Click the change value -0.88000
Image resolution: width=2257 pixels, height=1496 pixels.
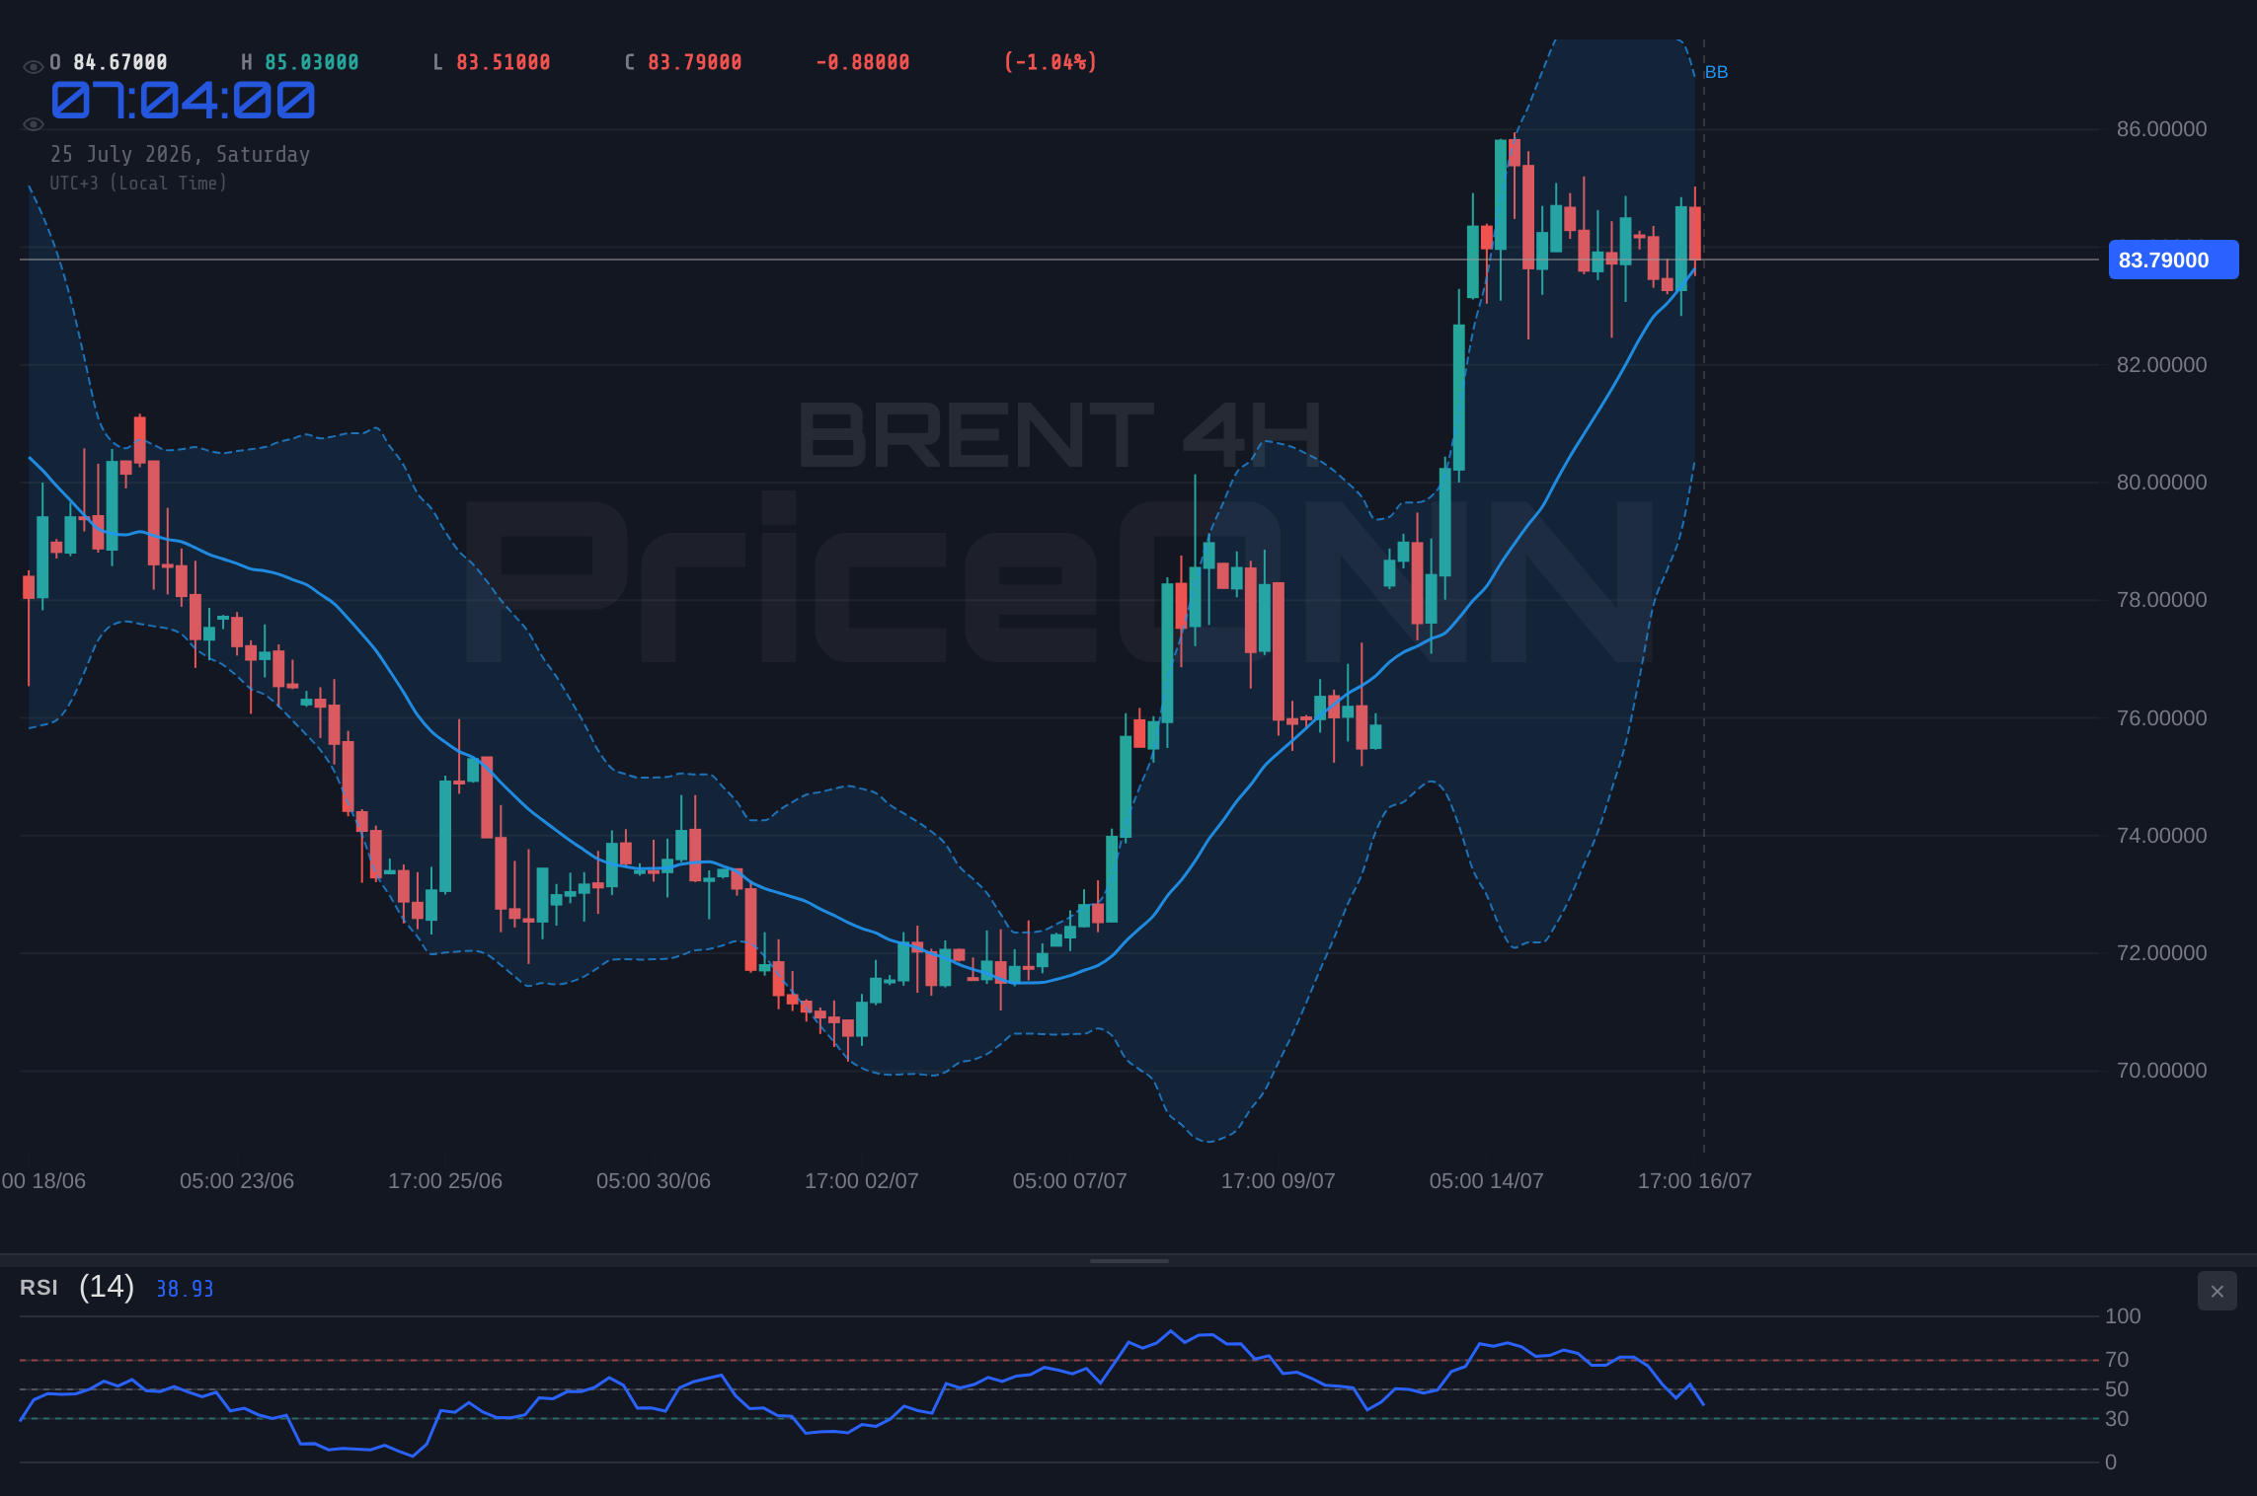pos(863,62)
